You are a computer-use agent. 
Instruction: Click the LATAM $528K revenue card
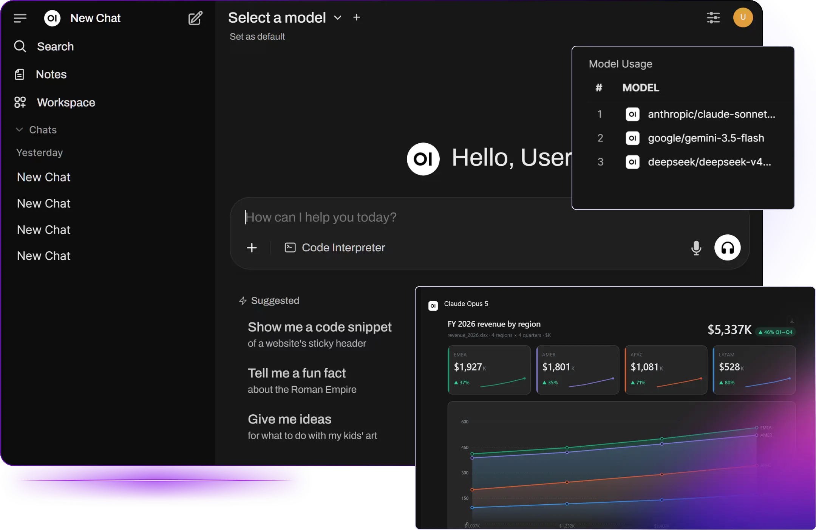click(x=754, y=370)
